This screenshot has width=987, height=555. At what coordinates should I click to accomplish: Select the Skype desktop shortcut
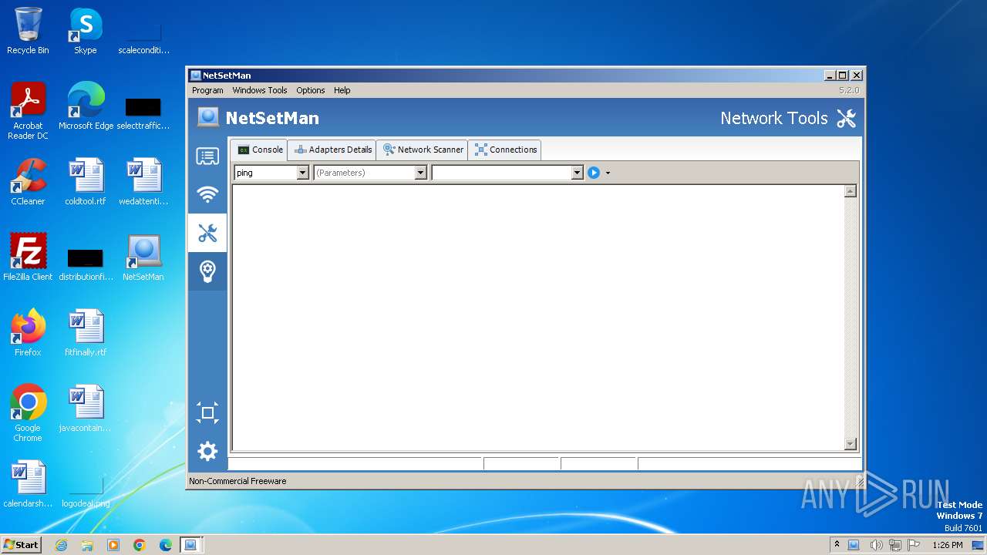pos(86,31)
